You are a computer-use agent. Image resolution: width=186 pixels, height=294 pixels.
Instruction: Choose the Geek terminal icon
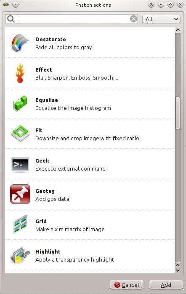(x=20, y=164)
